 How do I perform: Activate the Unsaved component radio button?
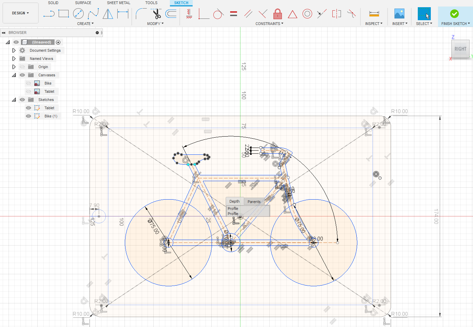pos(58,42)
